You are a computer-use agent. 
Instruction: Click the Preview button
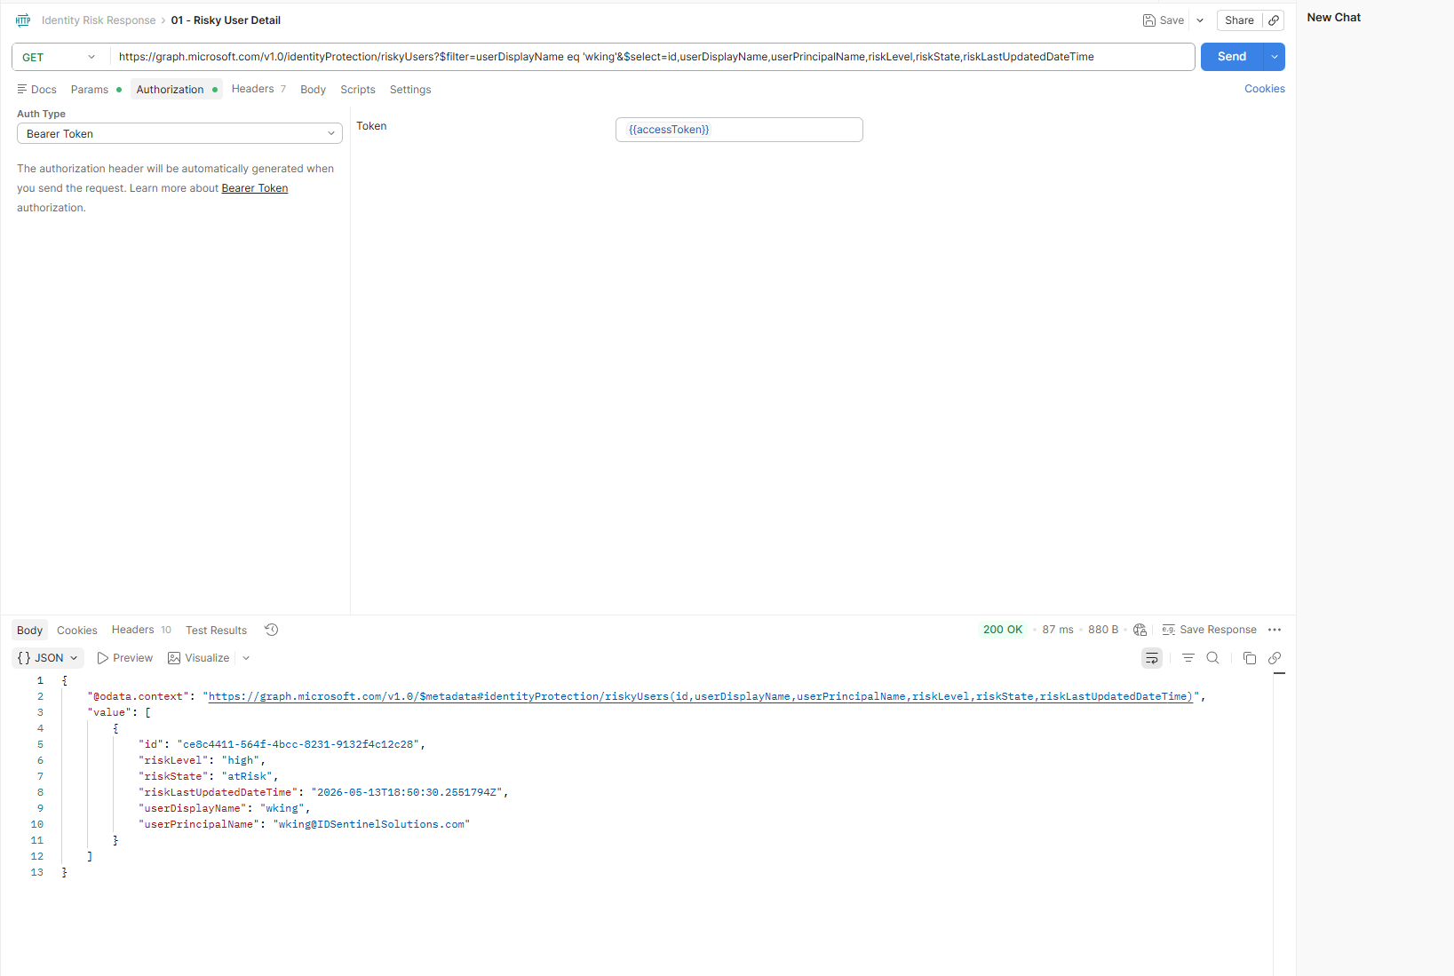125,658
